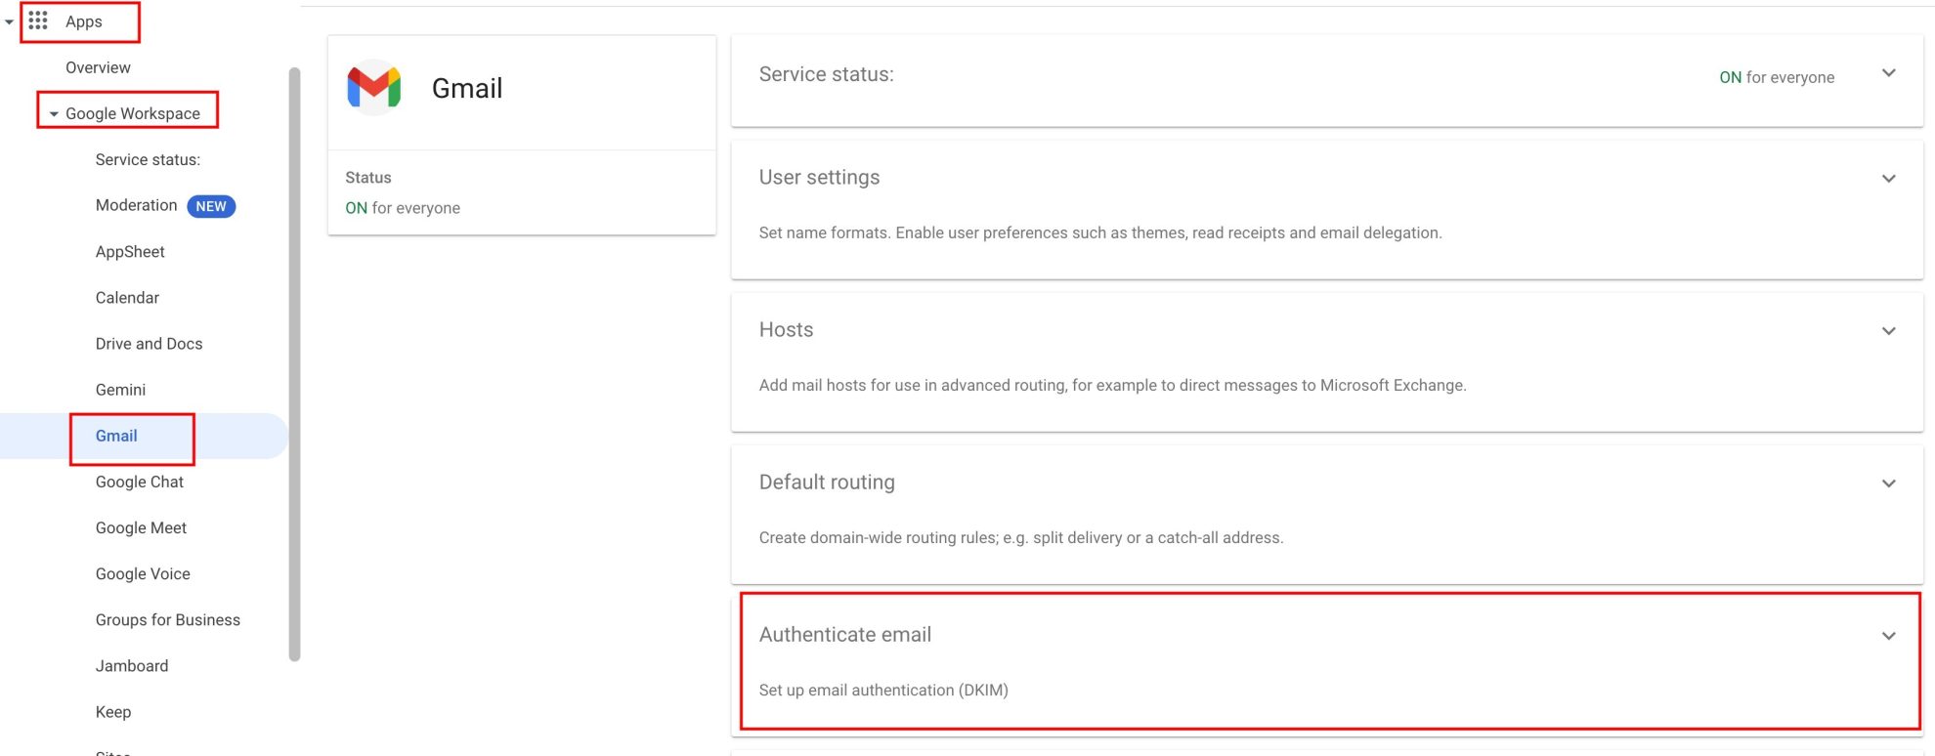
Task: Collapse the Apps tree arrow
Action: tap(9, 21)
